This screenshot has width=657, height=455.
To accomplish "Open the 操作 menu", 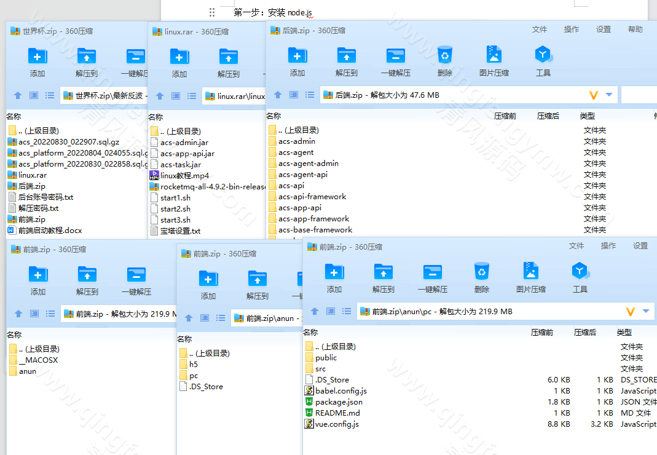I will [x=572, y=29].
